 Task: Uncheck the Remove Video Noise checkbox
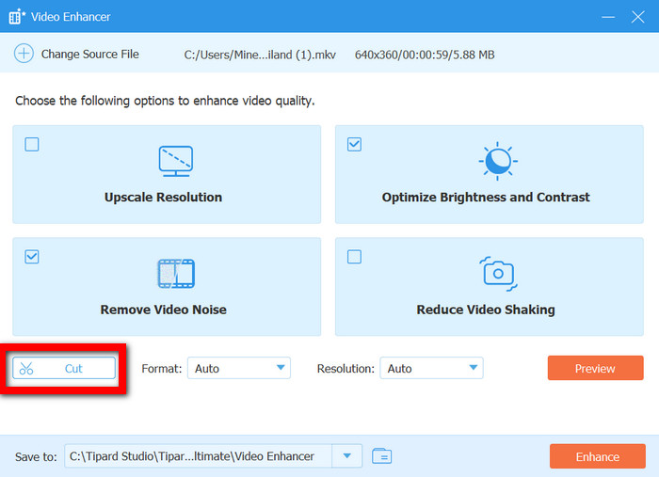tap(32, 256)
